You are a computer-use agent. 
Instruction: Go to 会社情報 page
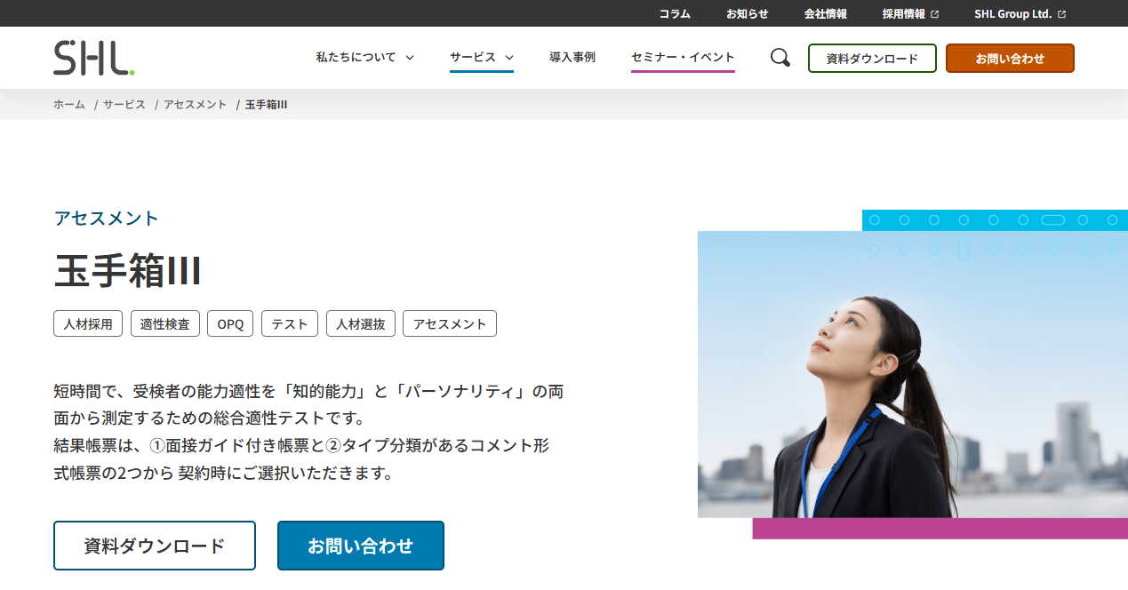coord(825,14)
